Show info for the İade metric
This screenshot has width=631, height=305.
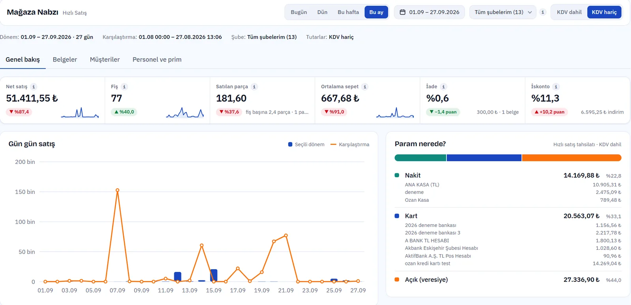click(x=443, y=87)
